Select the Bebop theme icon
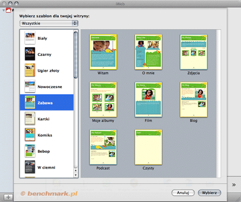 tap(30, 151)
